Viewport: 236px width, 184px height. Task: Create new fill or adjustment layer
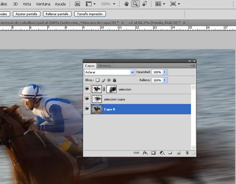pos(162,153)
